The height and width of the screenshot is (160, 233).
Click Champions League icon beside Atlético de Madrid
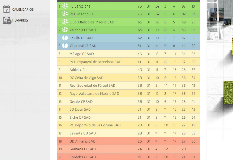pyautogui.click(x=65, y=22)
